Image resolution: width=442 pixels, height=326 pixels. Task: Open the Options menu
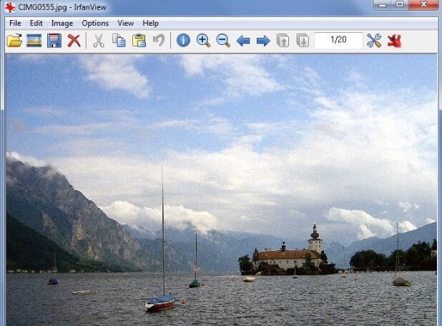click(x=95, y=23)
